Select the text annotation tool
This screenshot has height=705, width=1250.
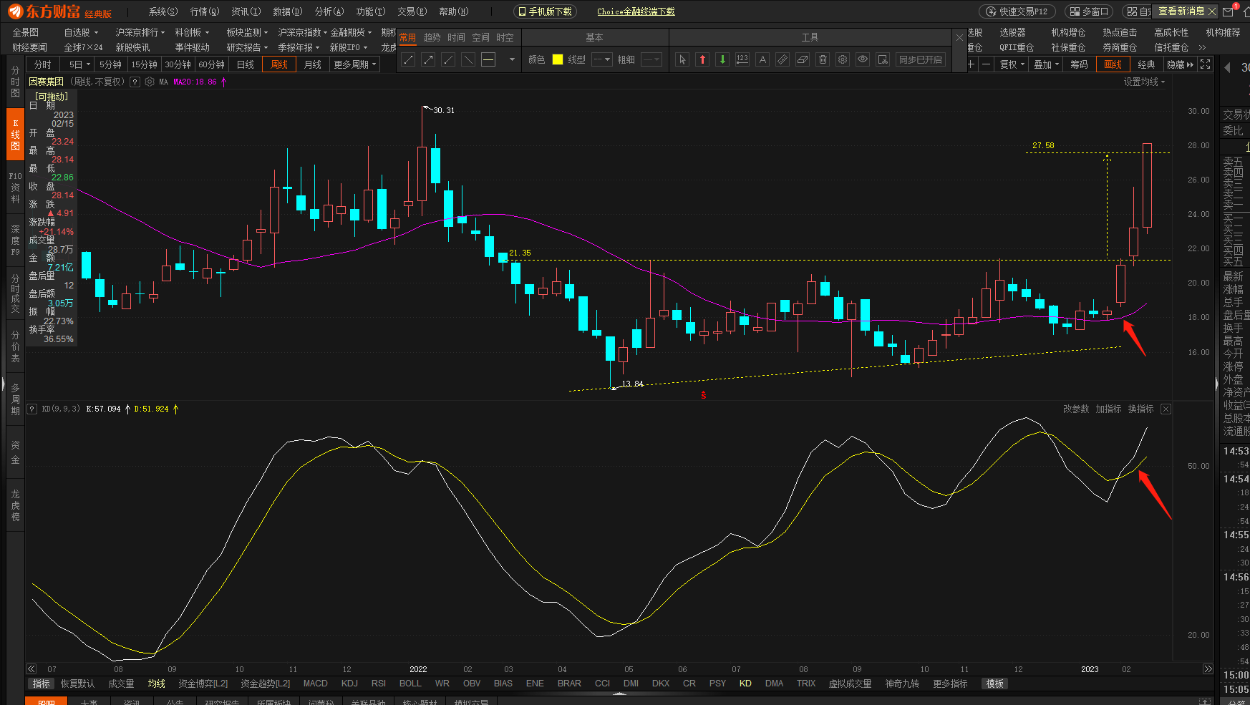tap(762, 60)
